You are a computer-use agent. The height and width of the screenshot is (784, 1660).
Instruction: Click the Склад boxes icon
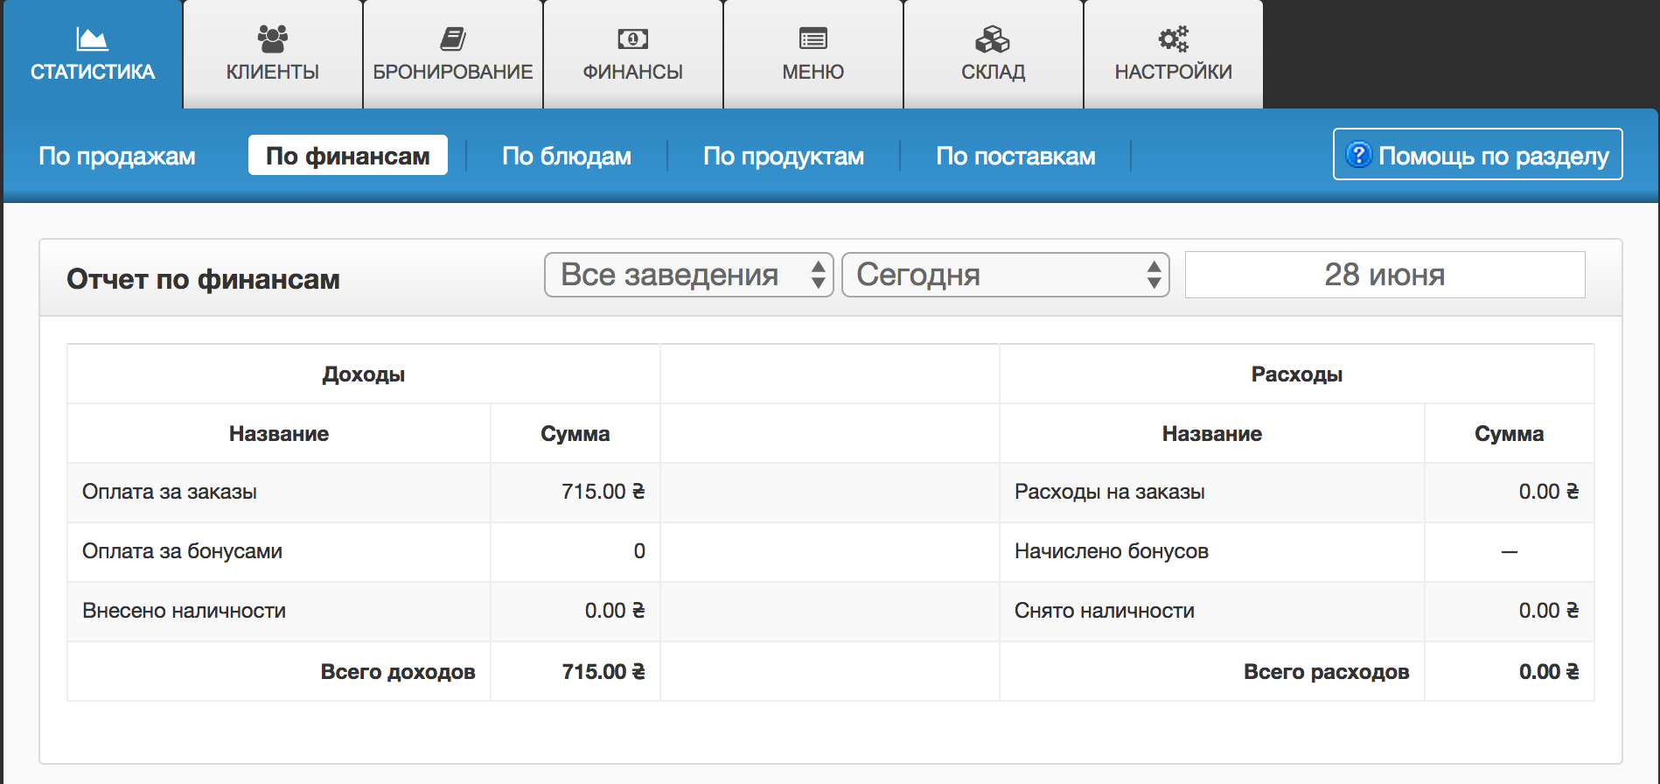click(993, 38)
